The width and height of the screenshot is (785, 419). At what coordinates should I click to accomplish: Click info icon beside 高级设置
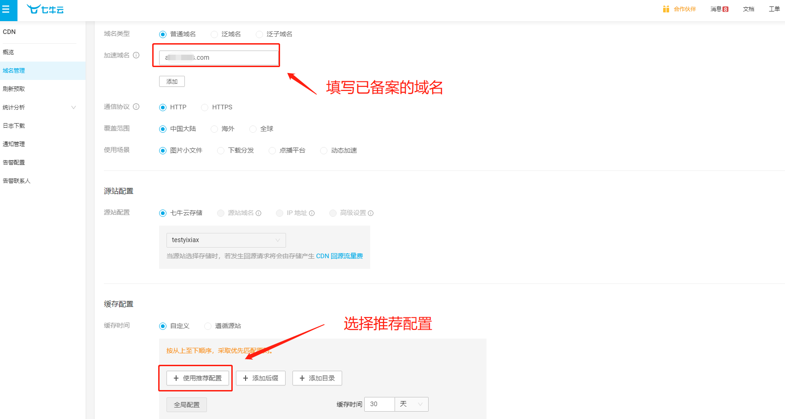(x=371, y=213)
